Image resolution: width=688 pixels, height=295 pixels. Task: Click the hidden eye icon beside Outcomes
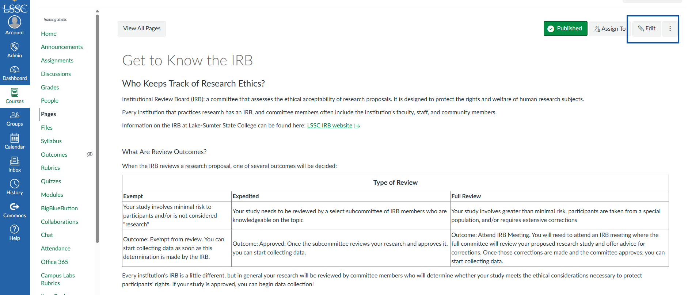[90, 154]
